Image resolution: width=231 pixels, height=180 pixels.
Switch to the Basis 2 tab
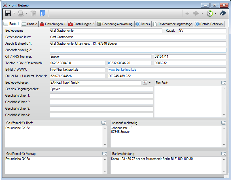coord(30,24)
